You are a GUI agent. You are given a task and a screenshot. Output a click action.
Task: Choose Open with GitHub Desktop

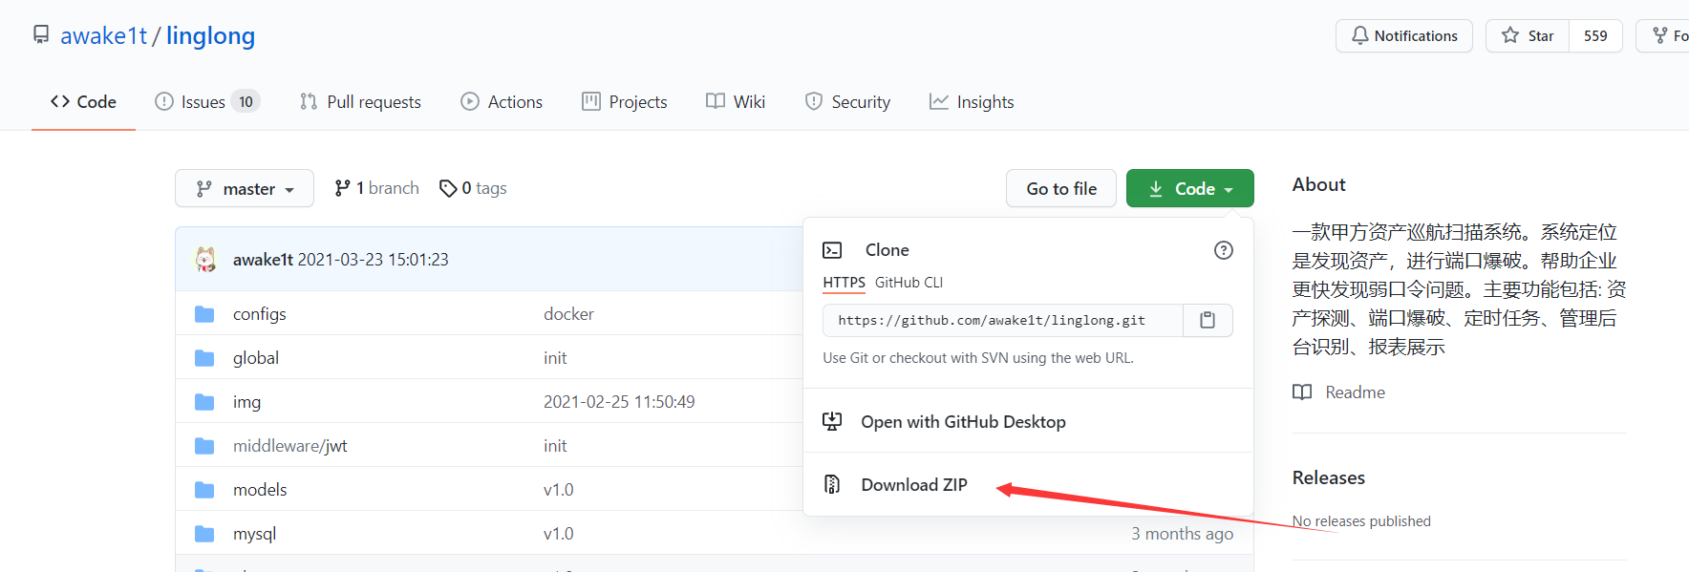pos(963,421)
